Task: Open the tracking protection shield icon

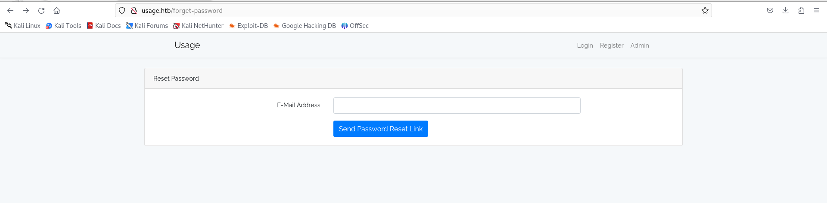Action: [x=122, y=11]
